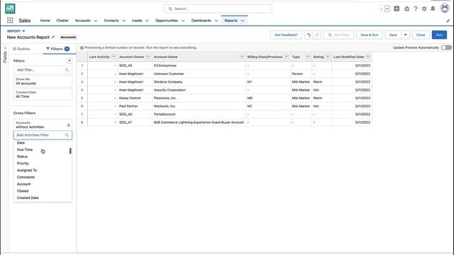This screenshot has height=255, width=454.
Task: Click the Got Feedback? button
Action: coord(286,35)
